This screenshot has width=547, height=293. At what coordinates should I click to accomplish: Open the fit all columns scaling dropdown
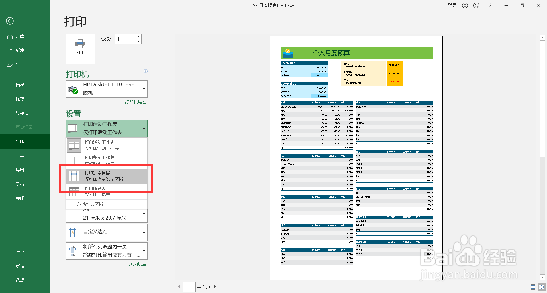(107, 251)
